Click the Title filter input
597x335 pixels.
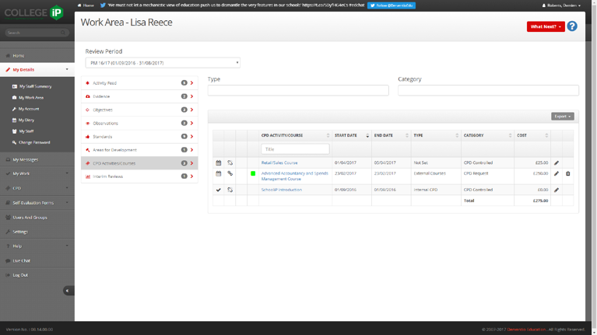click(x=295, y=149)
